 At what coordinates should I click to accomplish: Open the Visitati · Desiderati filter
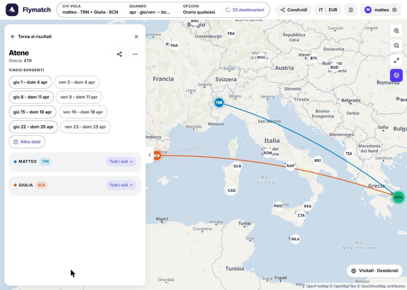tap(374, 271)
